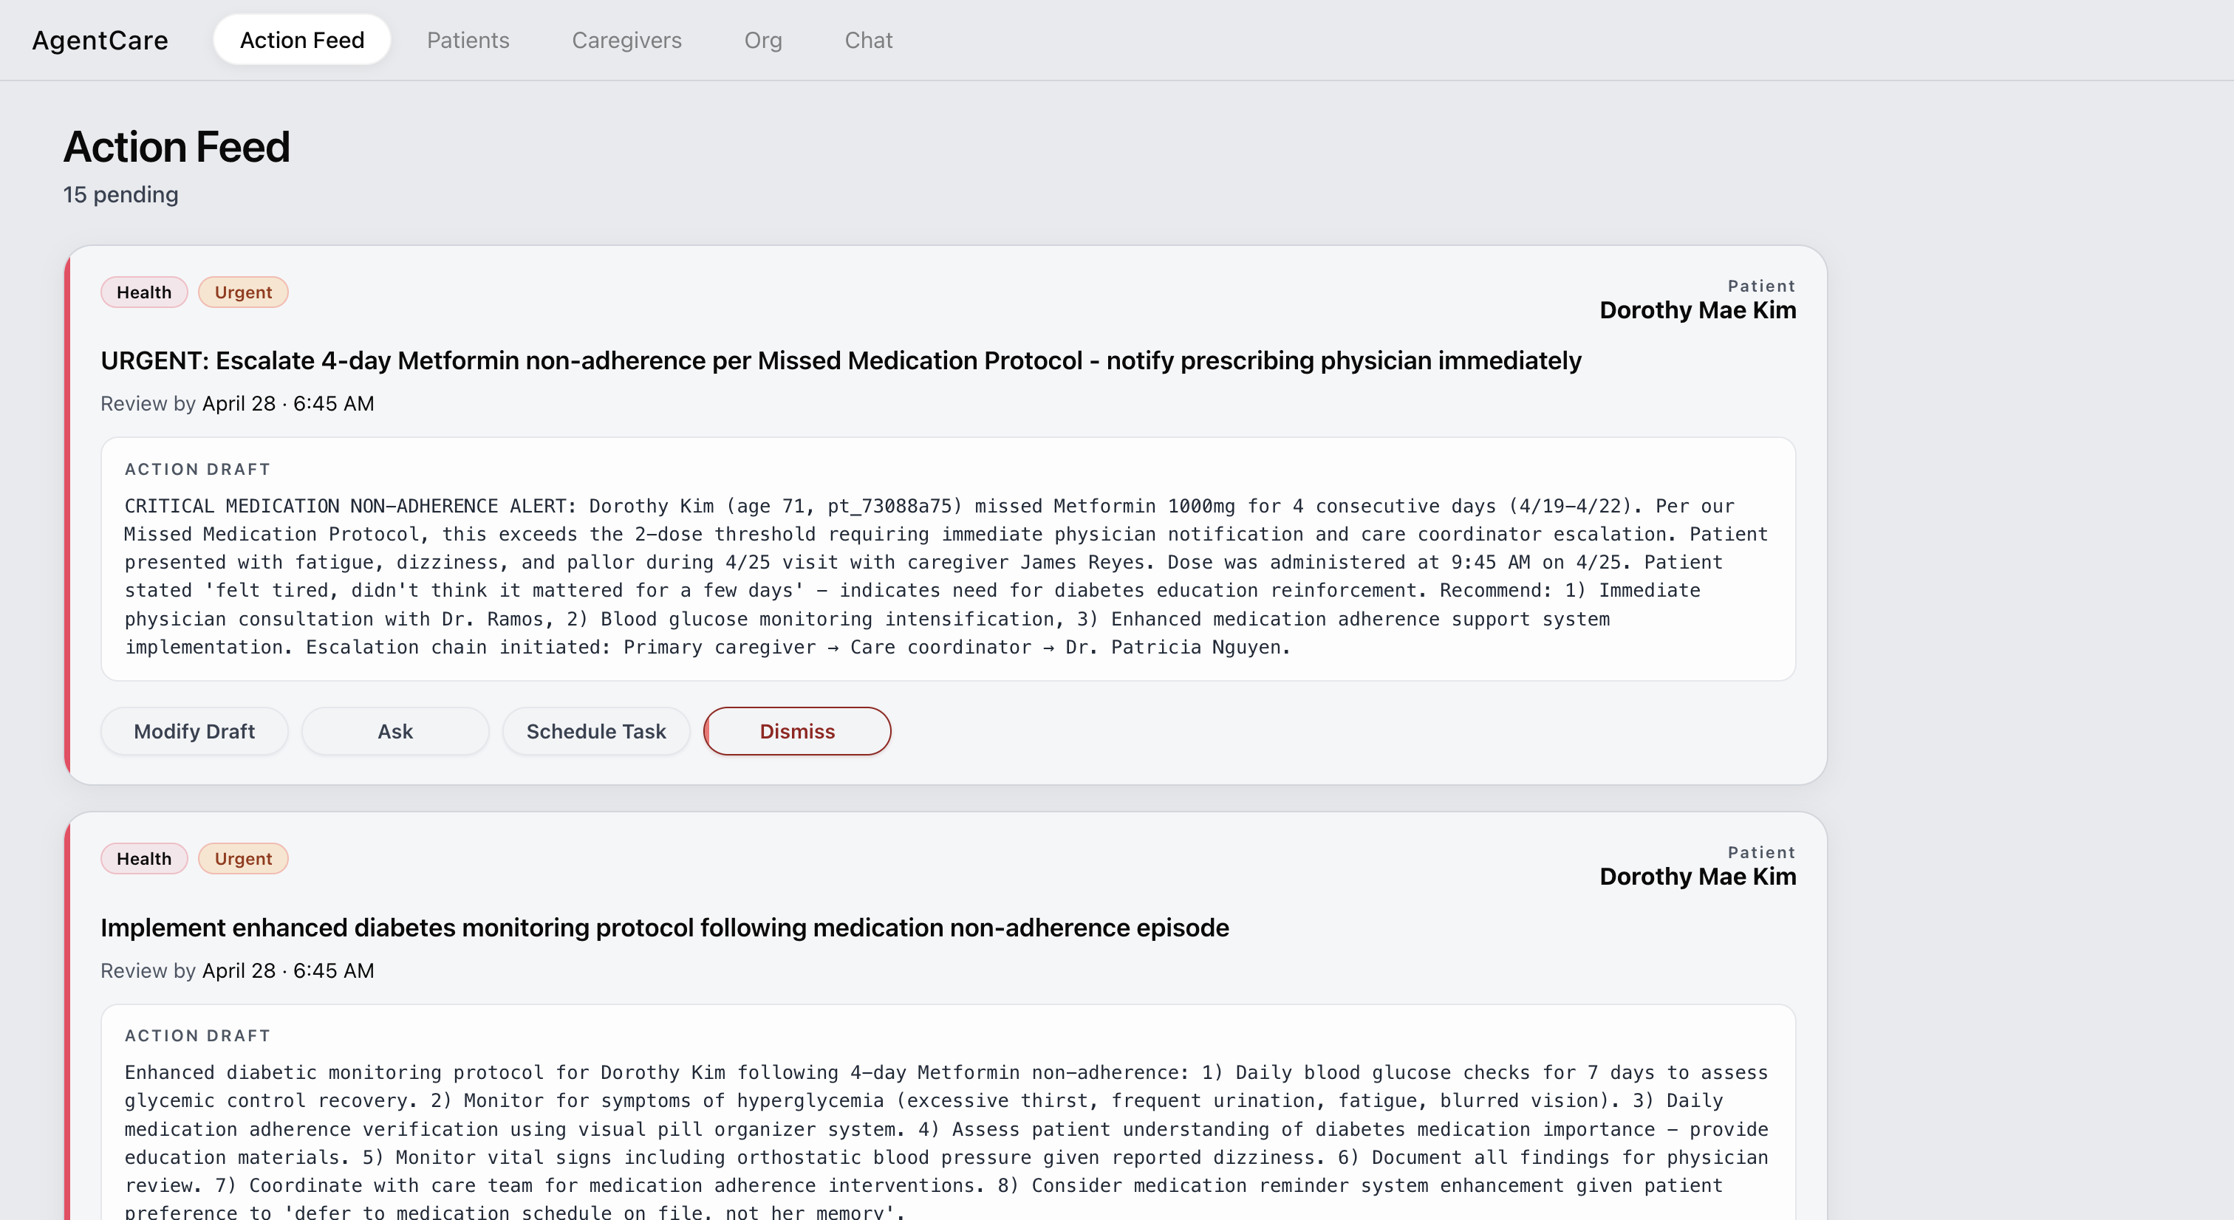Click Modify Draft on Metformin escalation card
Image resolution: width=2234 pixels, height=1220 pixels.
pyautogui.click(x=194, y=731)
